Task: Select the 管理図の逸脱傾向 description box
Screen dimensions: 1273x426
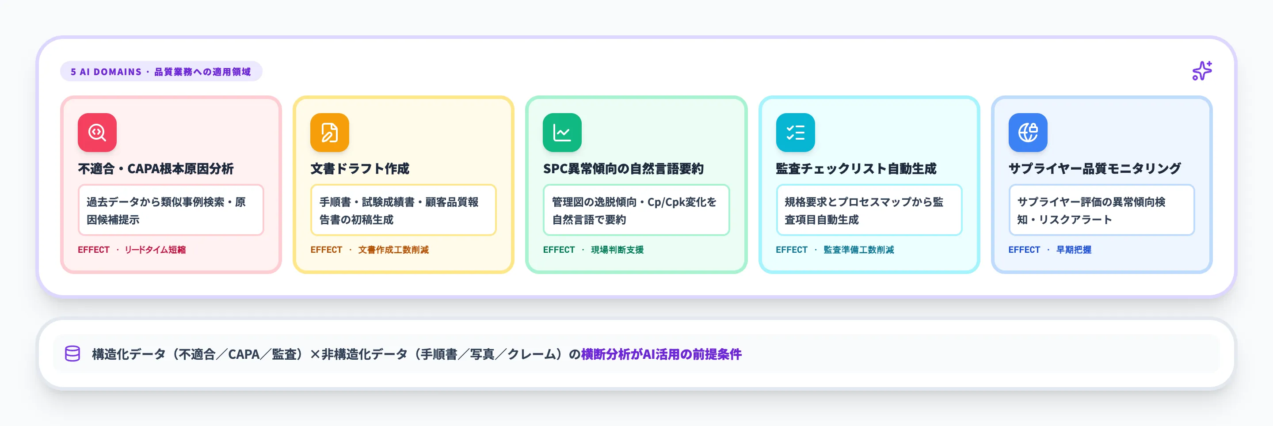Action: (x=636, y=209)
